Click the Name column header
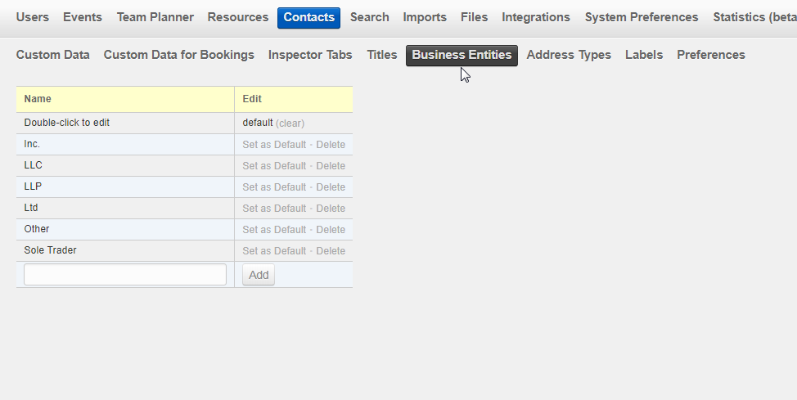797x400 pixels. coord(38,99)
